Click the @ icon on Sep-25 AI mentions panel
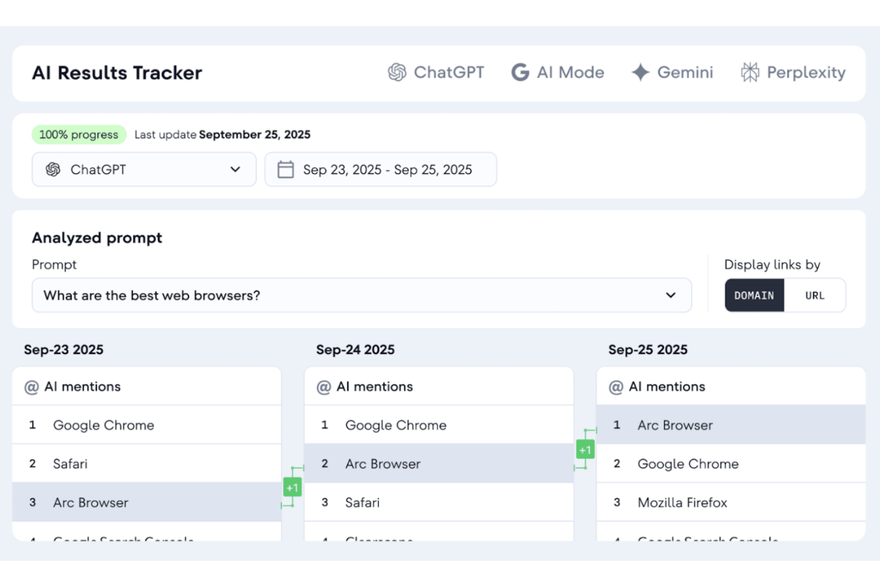The height and width of the screenshot is (587, 880). pyautogui.click(x=616, y=386)
